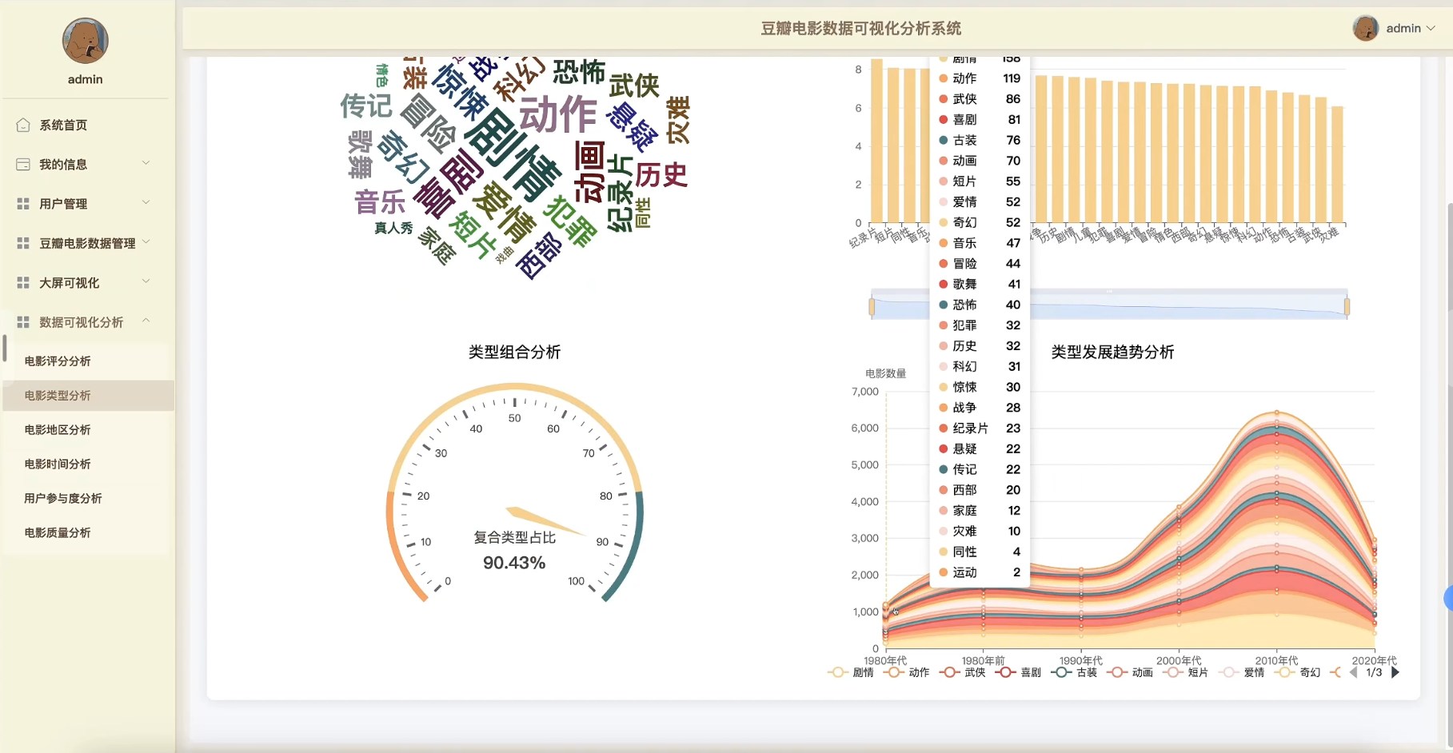Click the word 恐怖 in word cloud

click(579, 72)
